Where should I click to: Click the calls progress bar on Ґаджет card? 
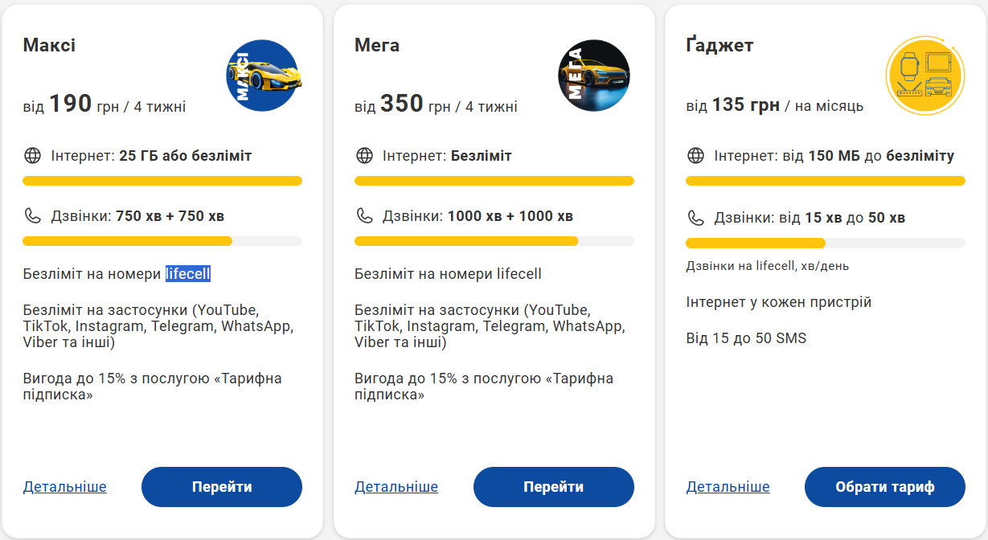tap(826, 241)
